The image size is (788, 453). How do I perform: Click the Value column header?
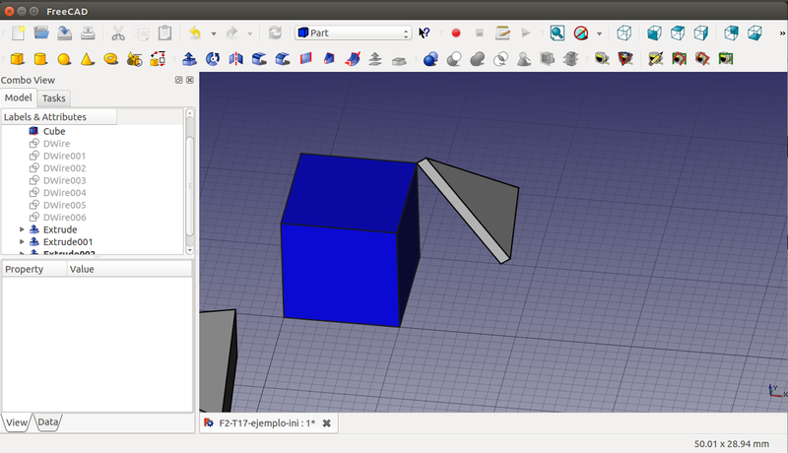[82, 269]
